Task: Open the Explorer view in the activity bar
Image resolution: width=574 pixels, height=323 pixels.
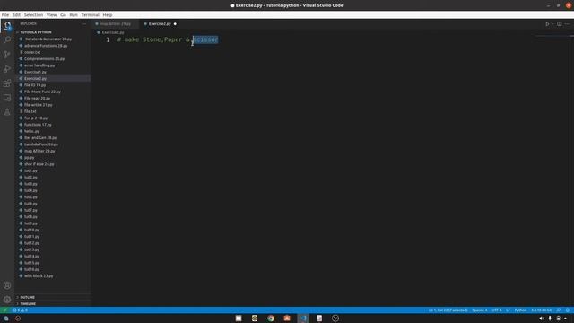Action: click(x=7, y=26)
